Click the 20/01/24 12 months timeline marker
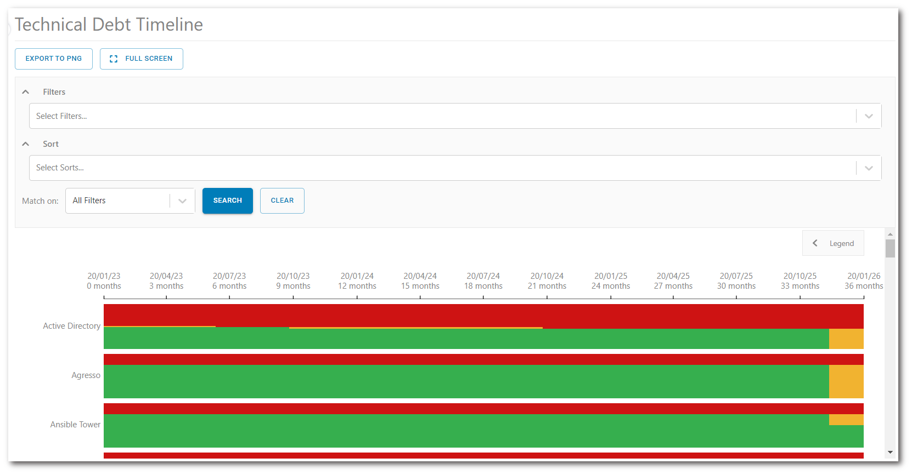The width and height of the screenshot is (912, 475). (357, 281)
